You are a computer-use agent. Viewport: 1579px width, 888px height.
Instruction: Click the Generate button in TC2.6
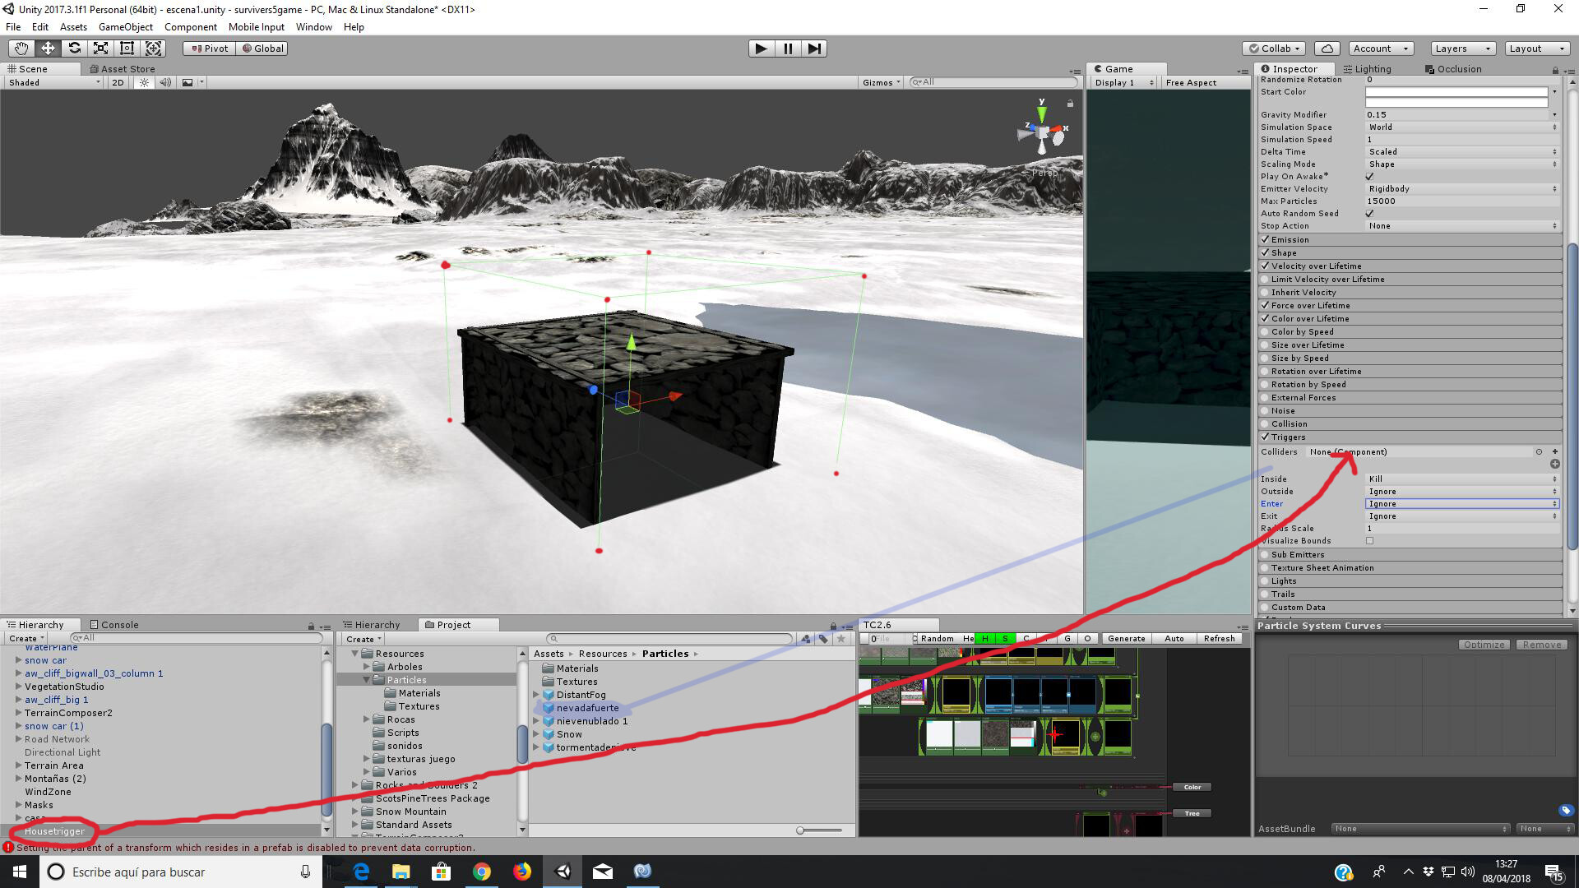point(1126,638)
